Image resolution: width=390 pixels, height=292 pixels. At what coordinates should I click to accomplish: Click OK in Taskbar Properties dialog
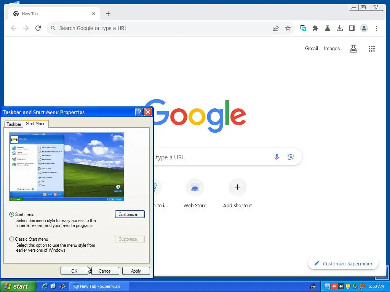coord(74,271)
